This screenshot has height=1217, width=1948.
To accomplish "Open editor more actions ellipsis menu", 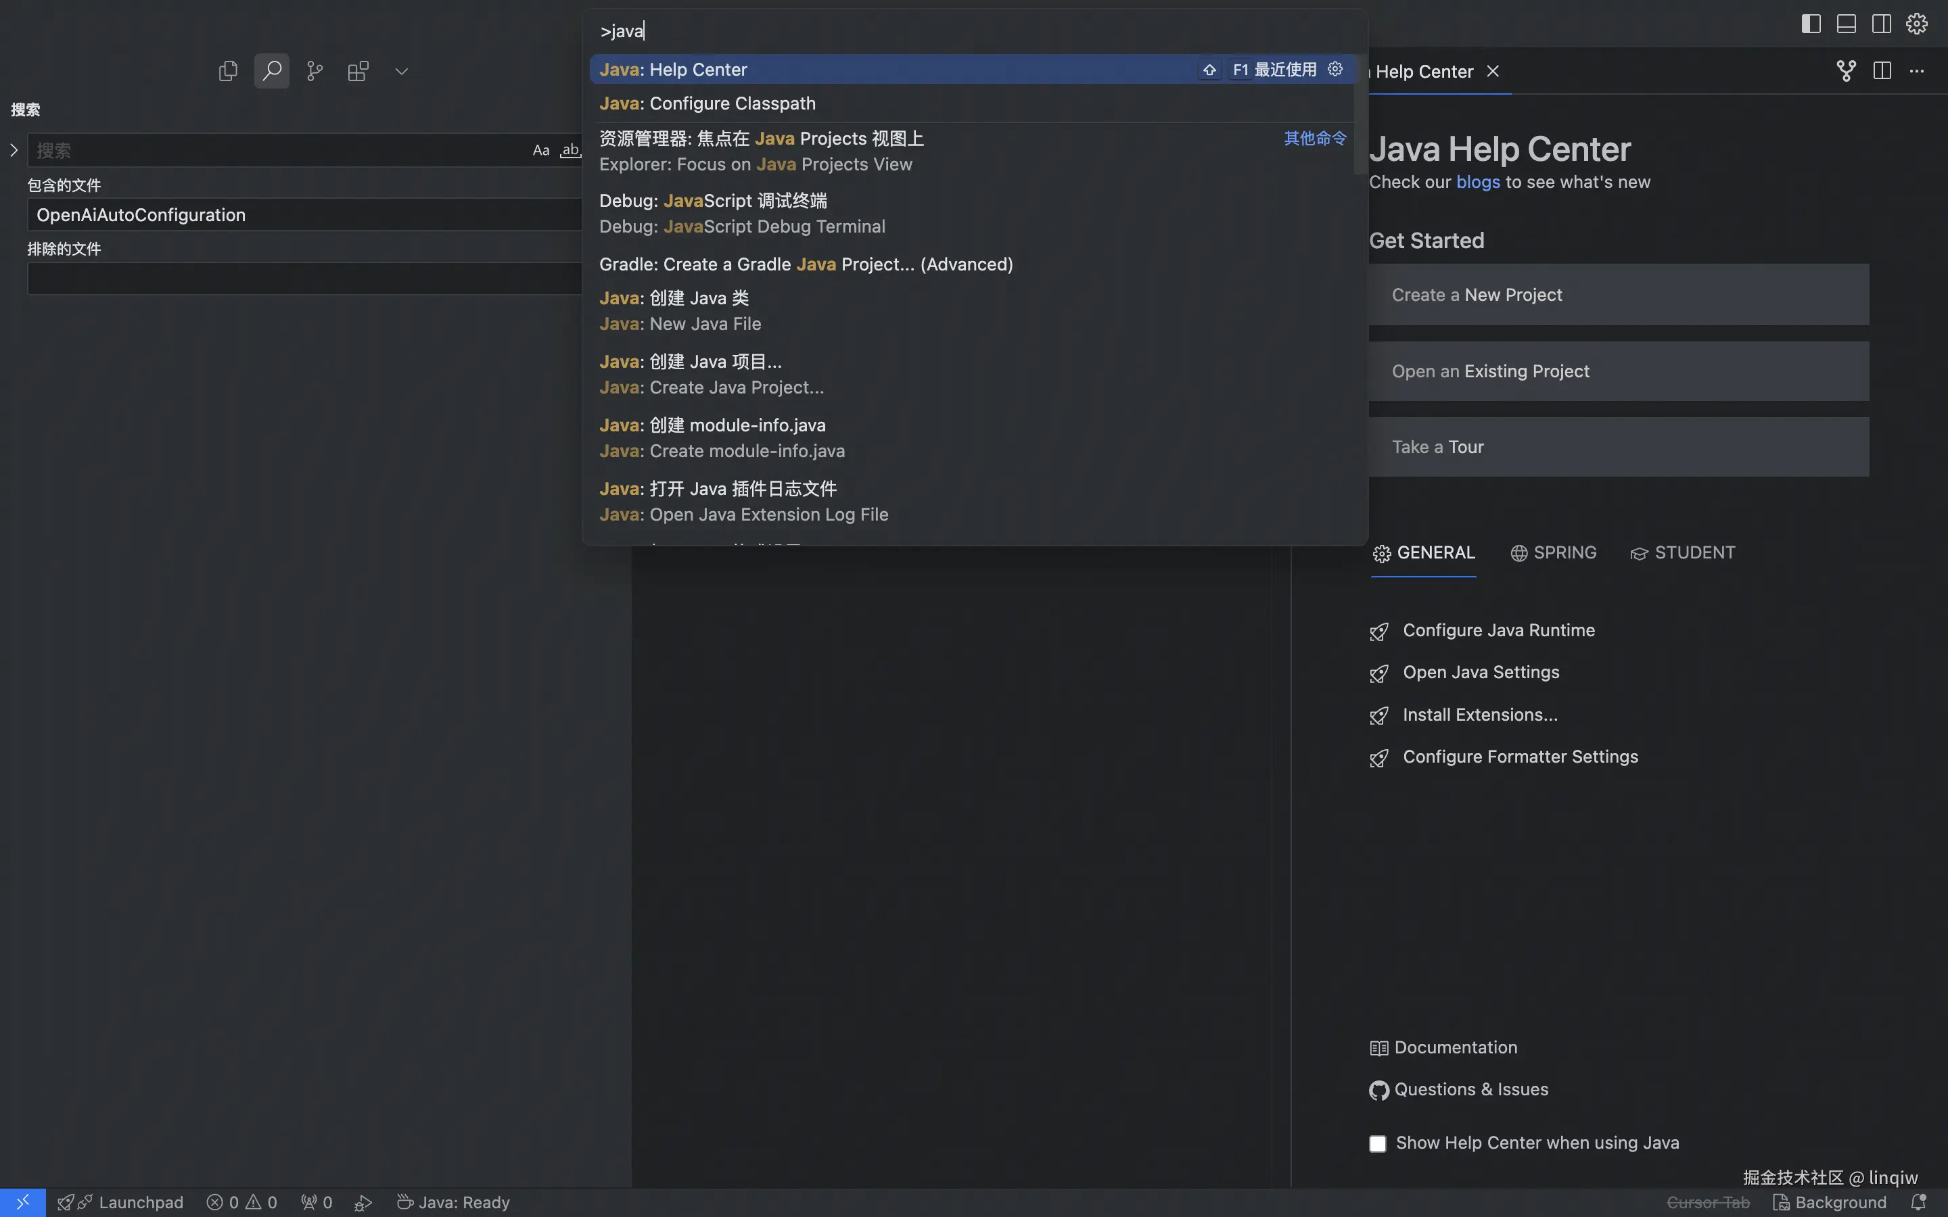I will coord(1917,71).
